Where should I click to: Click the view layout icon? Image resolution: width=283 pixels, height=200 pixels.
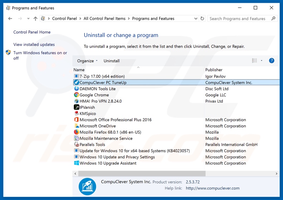pyautogui.click(x=254, y=60)
